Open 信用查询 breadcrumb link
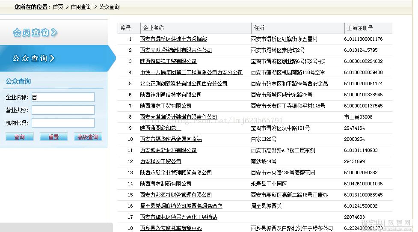 (x=81, y=7)
